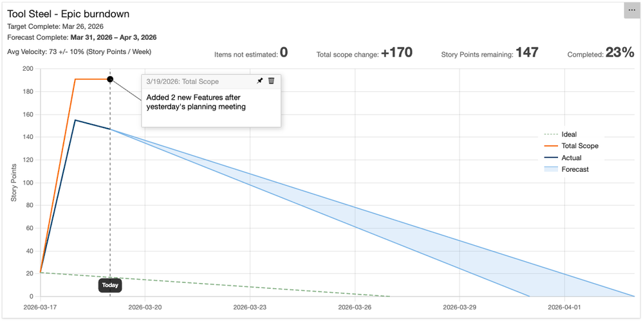Viewport: 643px width, 321px height.
Task: Click the Total scope change +170 value
Action: tap(396, 53)
